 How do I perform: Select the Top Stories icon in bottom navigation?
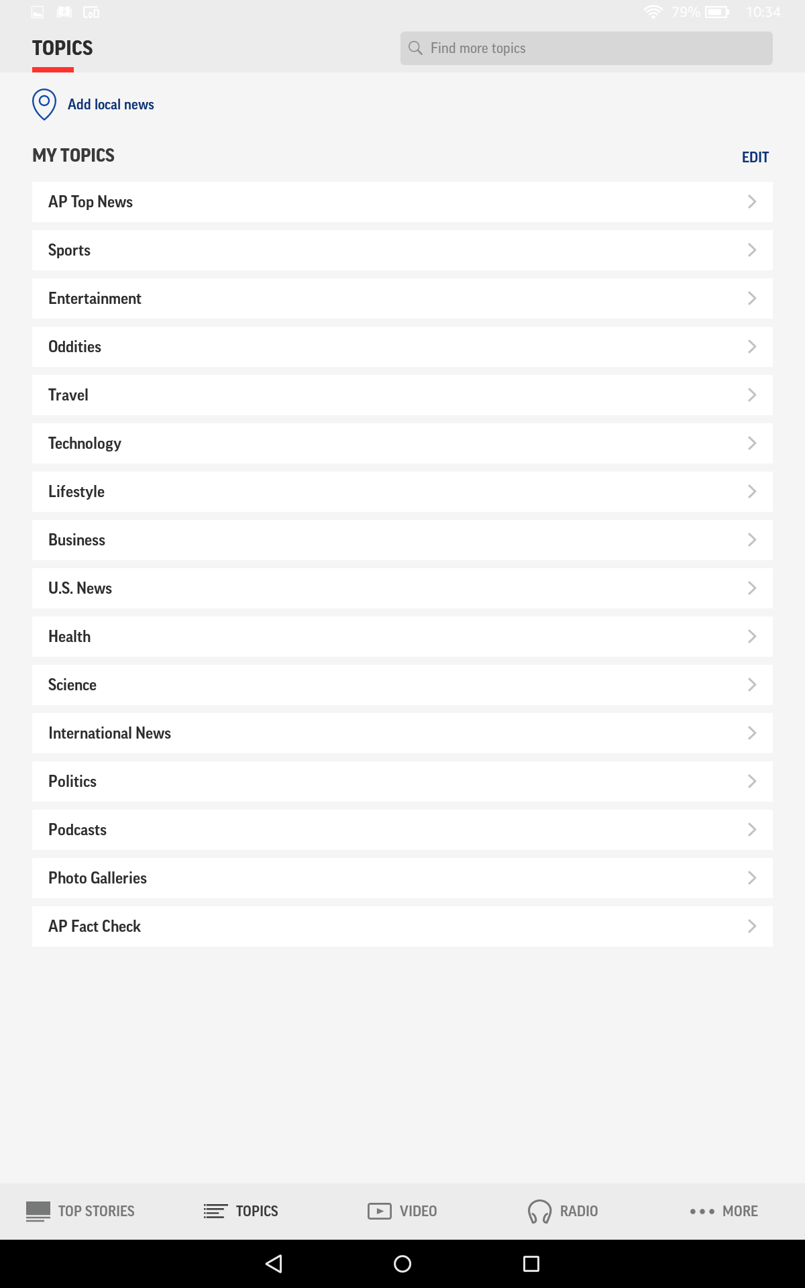point(38,1211)
